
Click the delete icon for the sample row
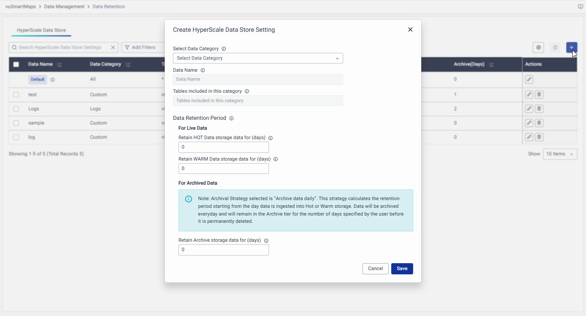(539, 123)
